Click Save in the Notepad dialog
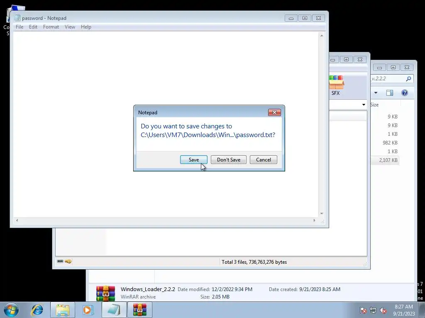 [193, 159]
